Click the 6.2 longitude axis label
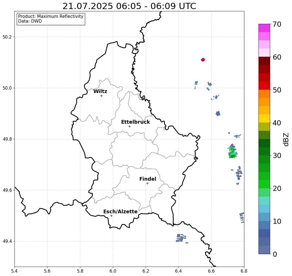 [x=146, y=271]
